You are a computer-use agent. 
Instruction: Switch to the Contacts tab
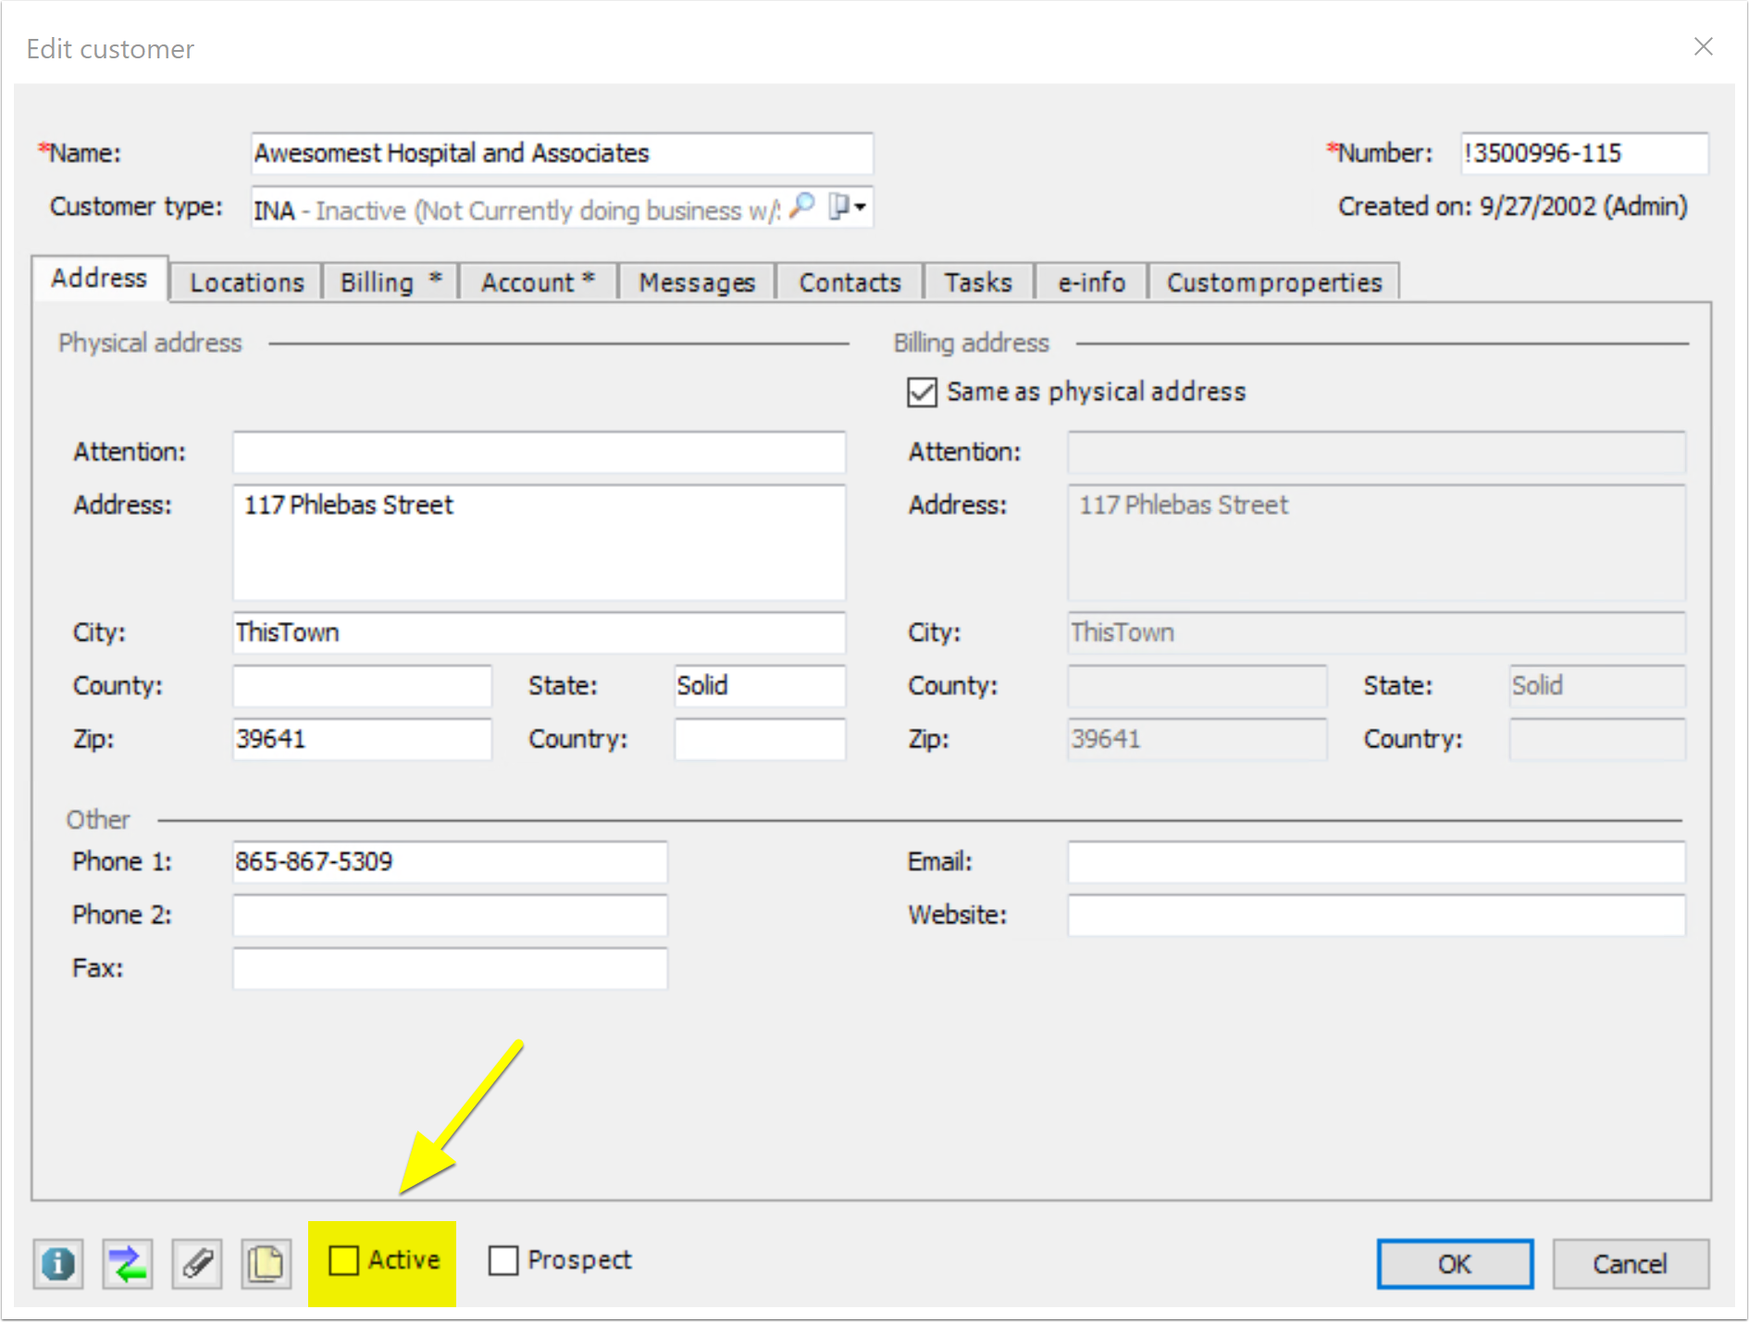tap(850, 282)
